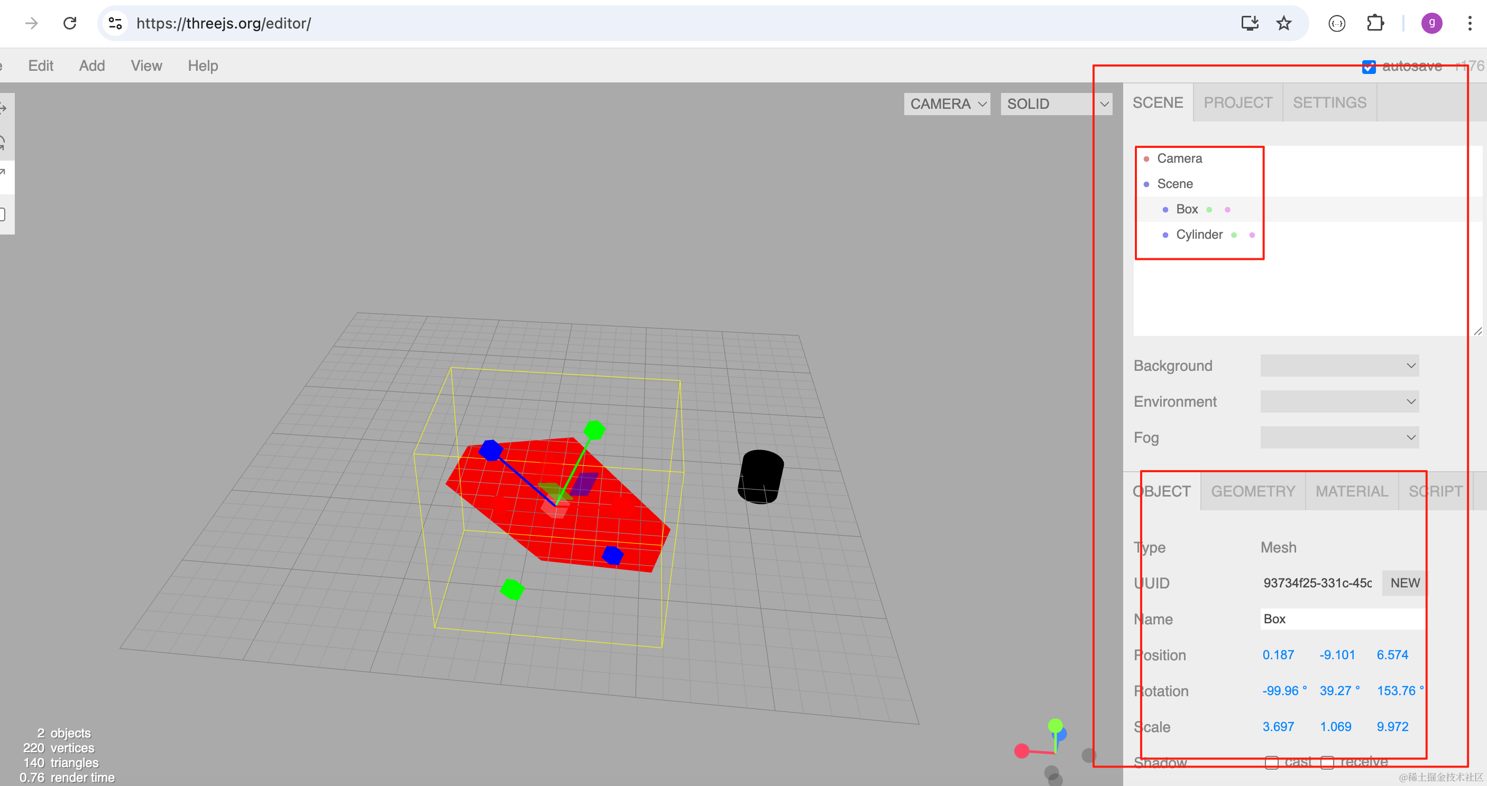
Task: Click the address bar URL threejs.org/editor
Action: (x=223, y=23)
